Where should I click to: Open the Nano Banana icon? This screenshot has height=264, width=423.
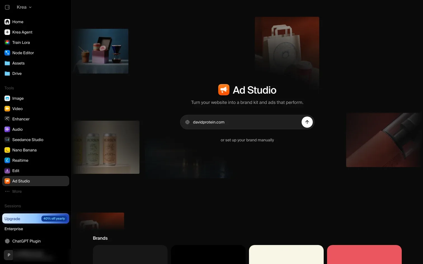[x=7, y=150]
